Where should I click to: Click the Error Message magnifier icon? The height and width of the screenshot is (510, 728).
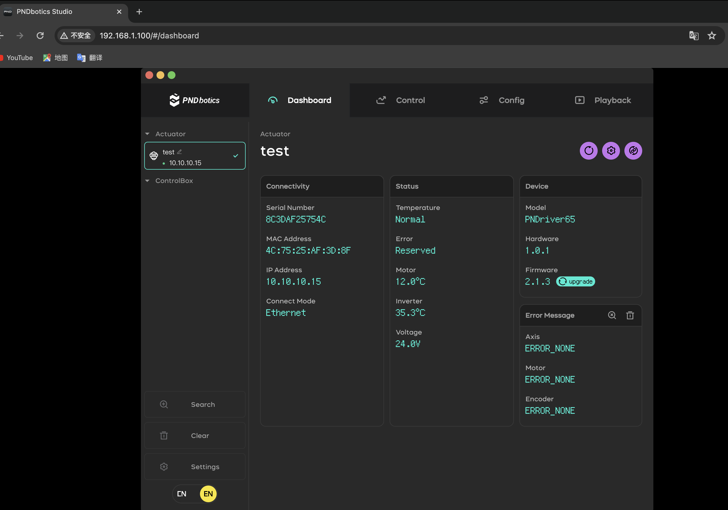pos(612,315)
